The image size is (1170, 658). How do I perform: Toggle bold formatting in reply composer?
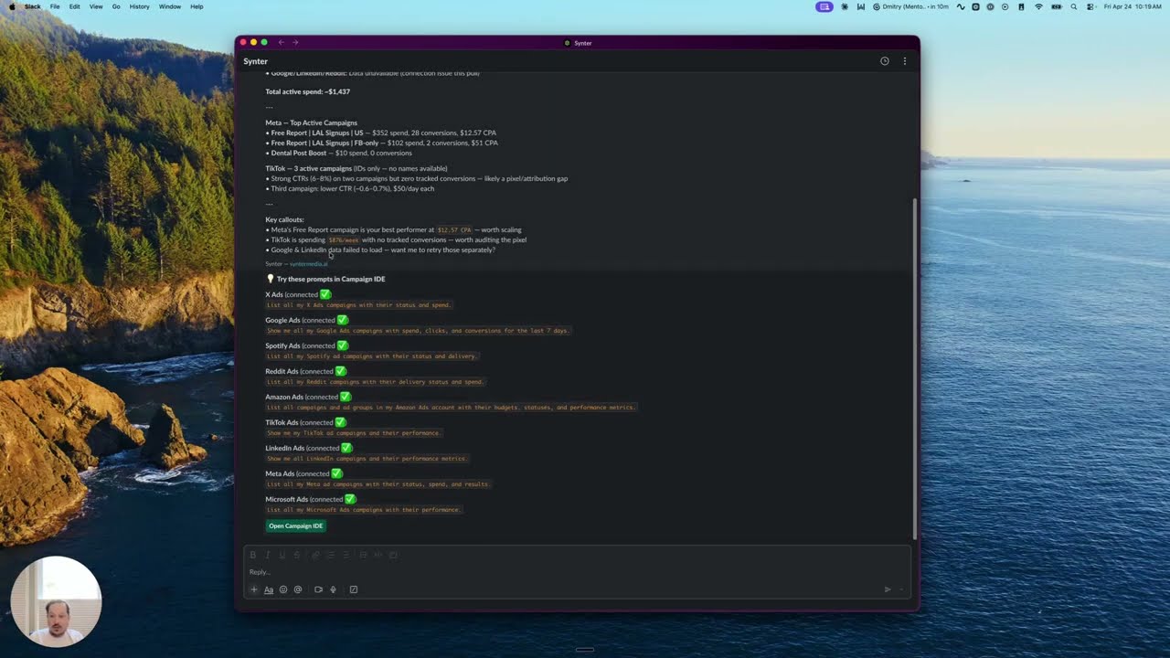[x=253, y=555]
